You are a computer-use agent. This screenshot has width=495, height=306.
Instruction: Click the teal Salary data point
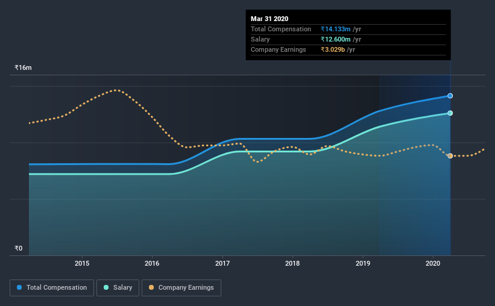[x=450, y=113]
